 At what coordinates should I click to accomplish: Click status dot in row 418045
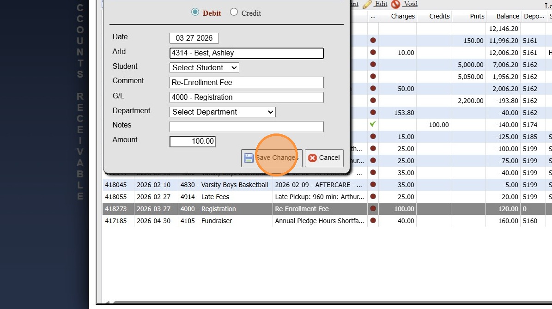coord(373,184)
